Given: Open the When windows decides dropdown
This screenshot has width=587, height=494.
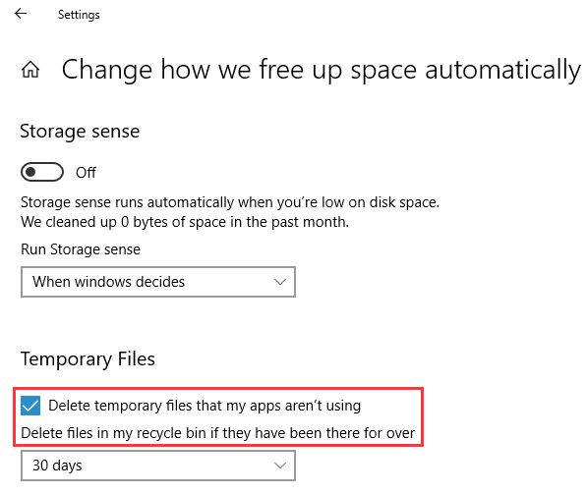Looking at the screenshot, I should click(x=158, y=282).
